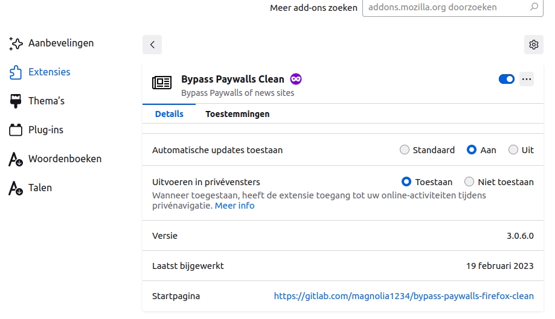Disable the Bypass Paywalls Clean extension toggle
This screenshot has width=555, height=319.
(x=506, y=79)
